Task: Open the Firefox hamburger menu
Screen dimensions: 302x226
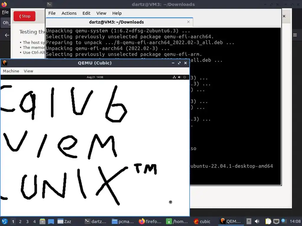Action: click(x=295, y=35)
